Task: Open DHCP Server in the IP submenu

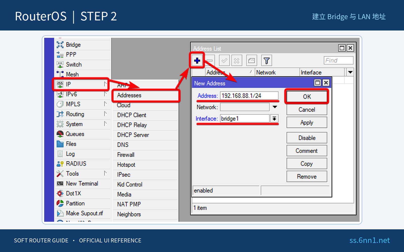Action: 145,135
